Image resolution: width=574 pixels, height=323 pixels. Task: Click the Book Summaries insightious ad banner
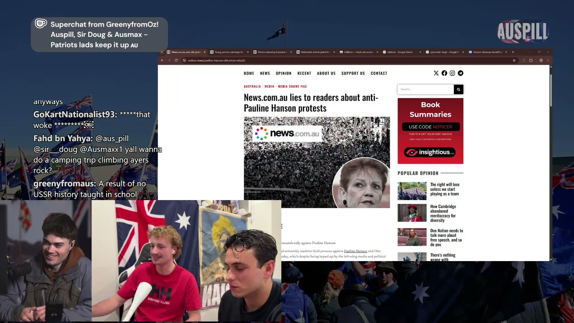click(430, 131)
